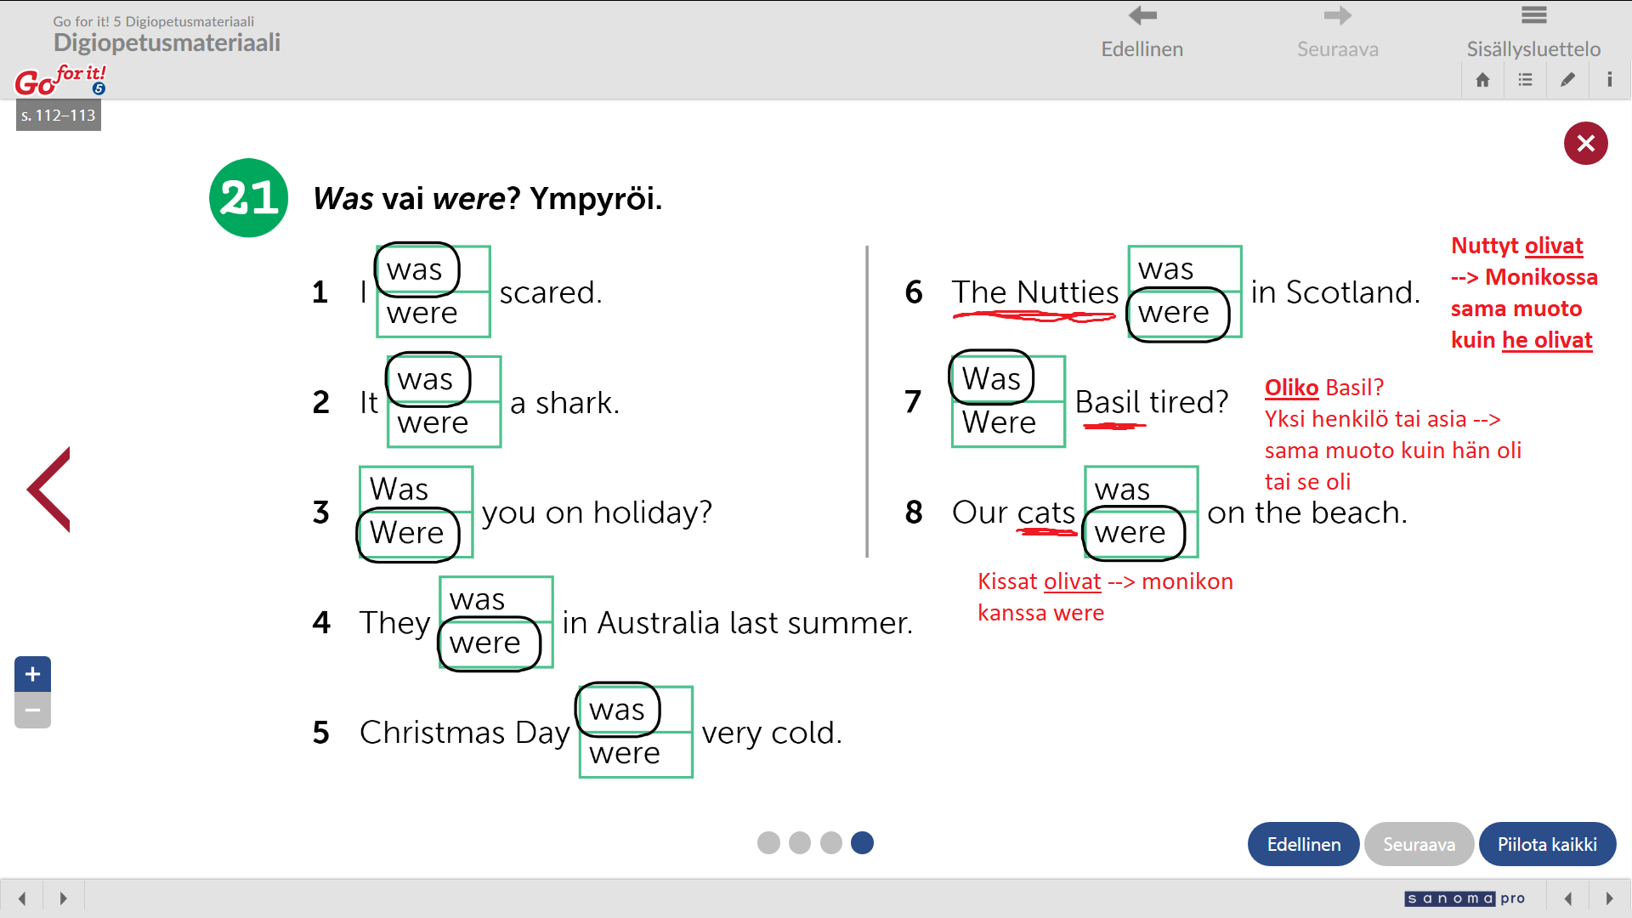Click the page label s. 112–113
The height and width of the screenshot is (918, 1632).
(59, 116)
